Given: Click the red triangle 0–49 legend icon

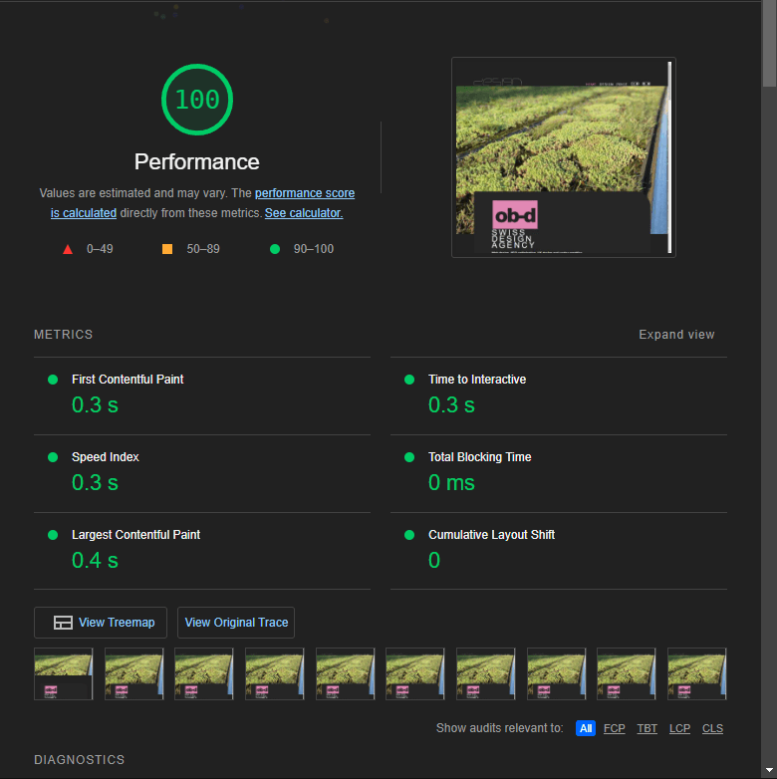Looking at the screenshot, I should [68, 249].
